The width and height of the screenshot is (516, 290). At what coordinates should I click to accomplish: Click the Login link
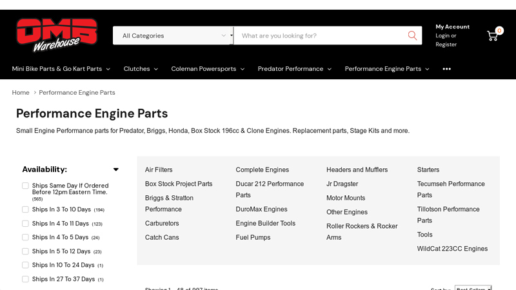point(442,35)
